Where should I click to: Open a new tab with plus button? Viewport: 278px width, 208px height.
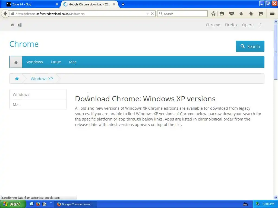coord(123,4)
